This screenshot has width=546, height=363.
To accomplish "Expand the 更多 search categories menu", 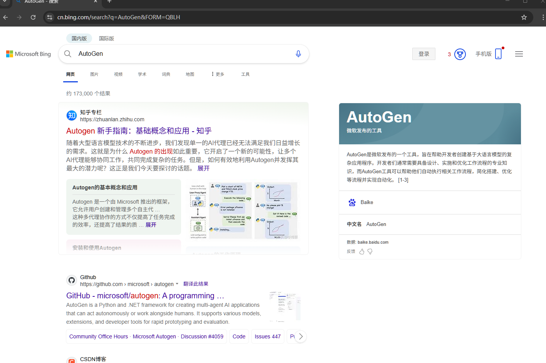I will tap(218, 74).
